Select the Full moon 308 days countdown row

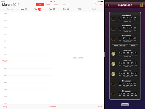coord(125,74)
